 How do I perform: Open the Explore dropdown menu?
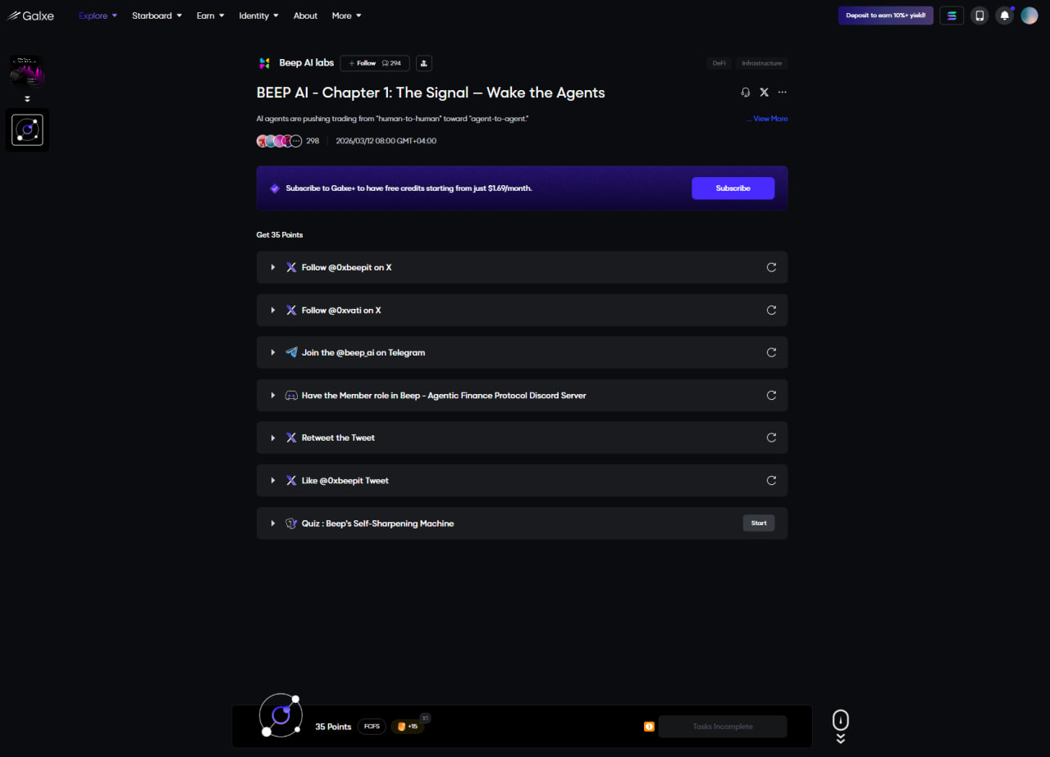(x=98, y=16)
